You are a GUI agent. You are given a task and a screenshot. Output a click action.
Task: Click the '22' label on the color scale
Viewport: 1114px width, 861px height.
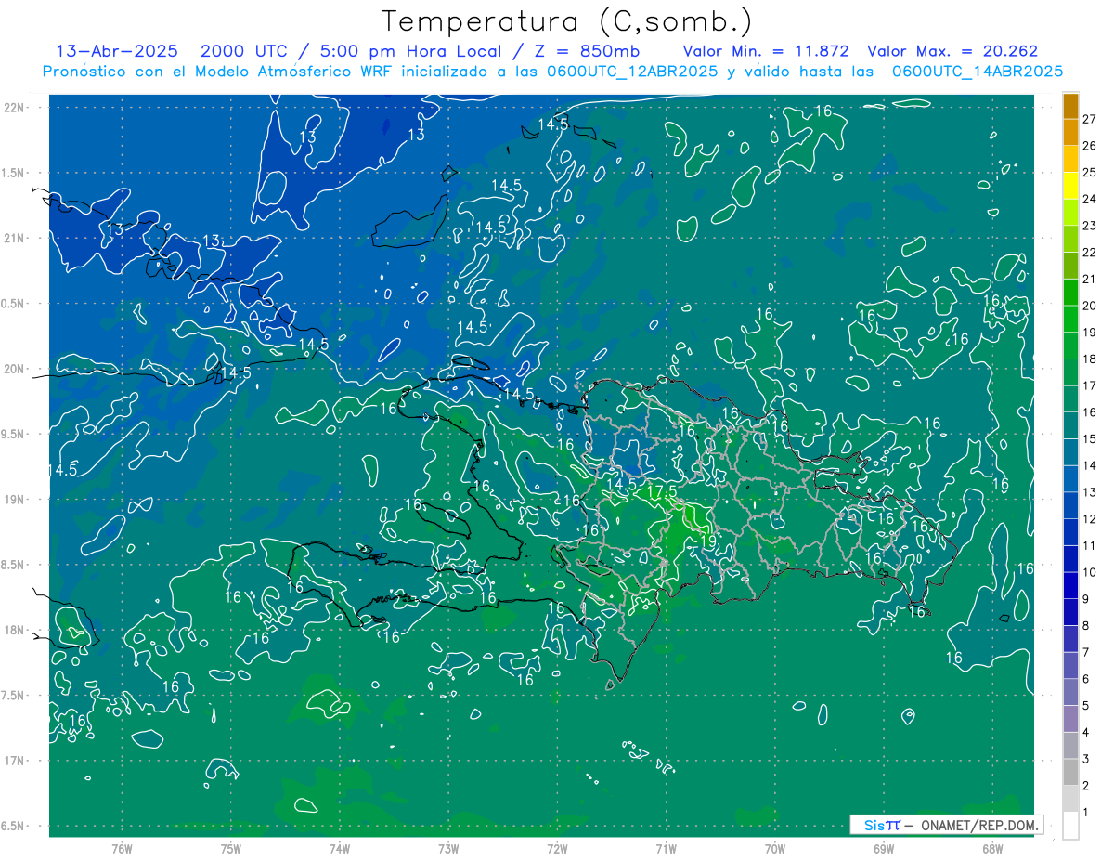[1090, 253]
